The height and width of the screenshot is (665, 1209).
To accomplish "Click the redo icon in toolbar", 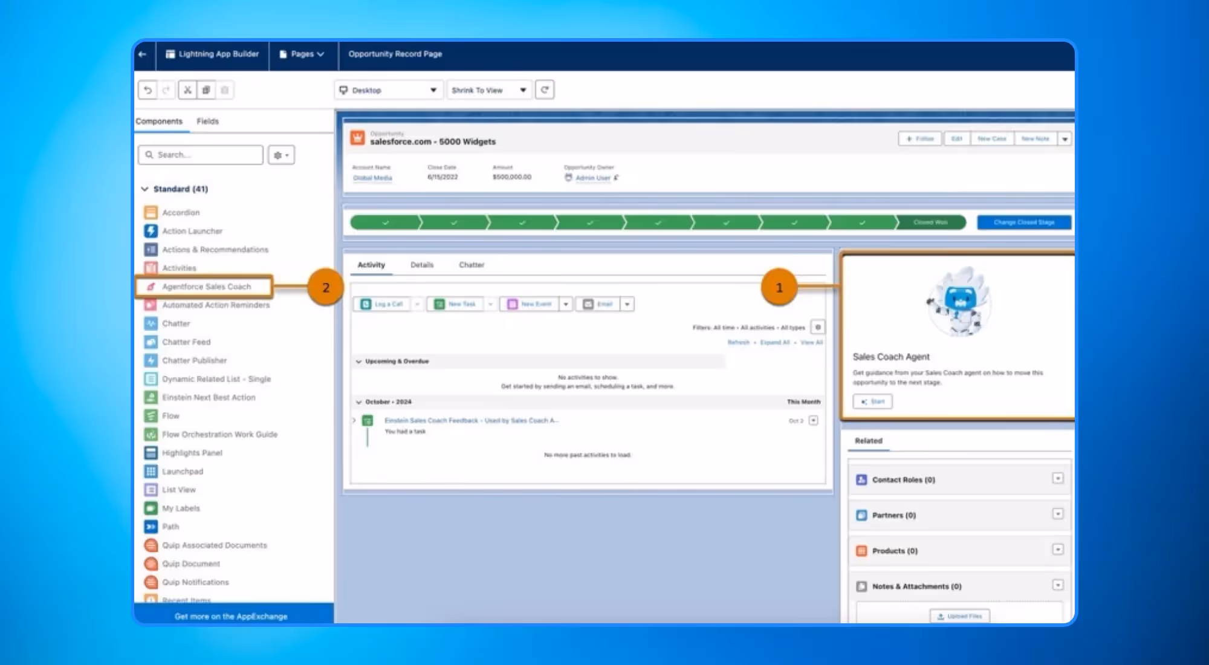I will click(x=166, y=90).
